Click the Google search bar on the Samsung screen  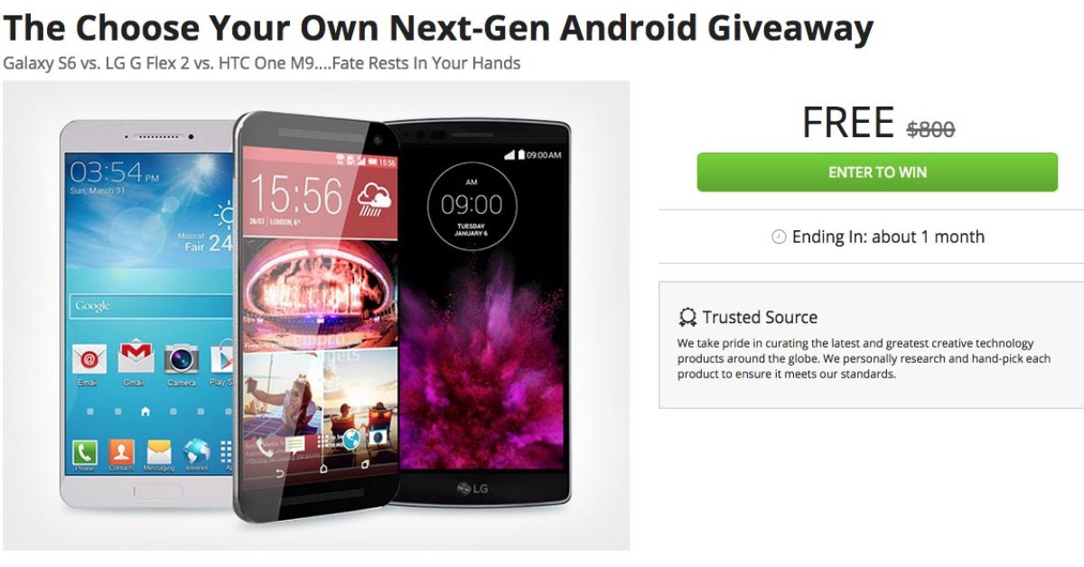(x=152, y=306)
